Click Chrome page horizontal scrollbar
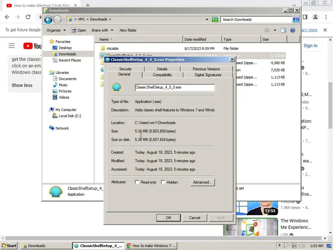Image resolution: width=333 pixels, height=250 pixels. point(163,238)
